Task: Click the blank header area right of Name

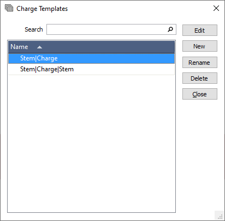Action: pyautogui.click(x=109, y=47)
